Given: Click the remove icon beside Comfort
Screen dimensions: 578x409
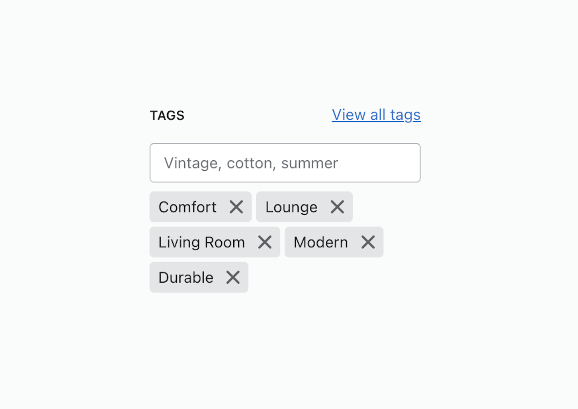Looking at the screenshot, I should pos(236,207).
